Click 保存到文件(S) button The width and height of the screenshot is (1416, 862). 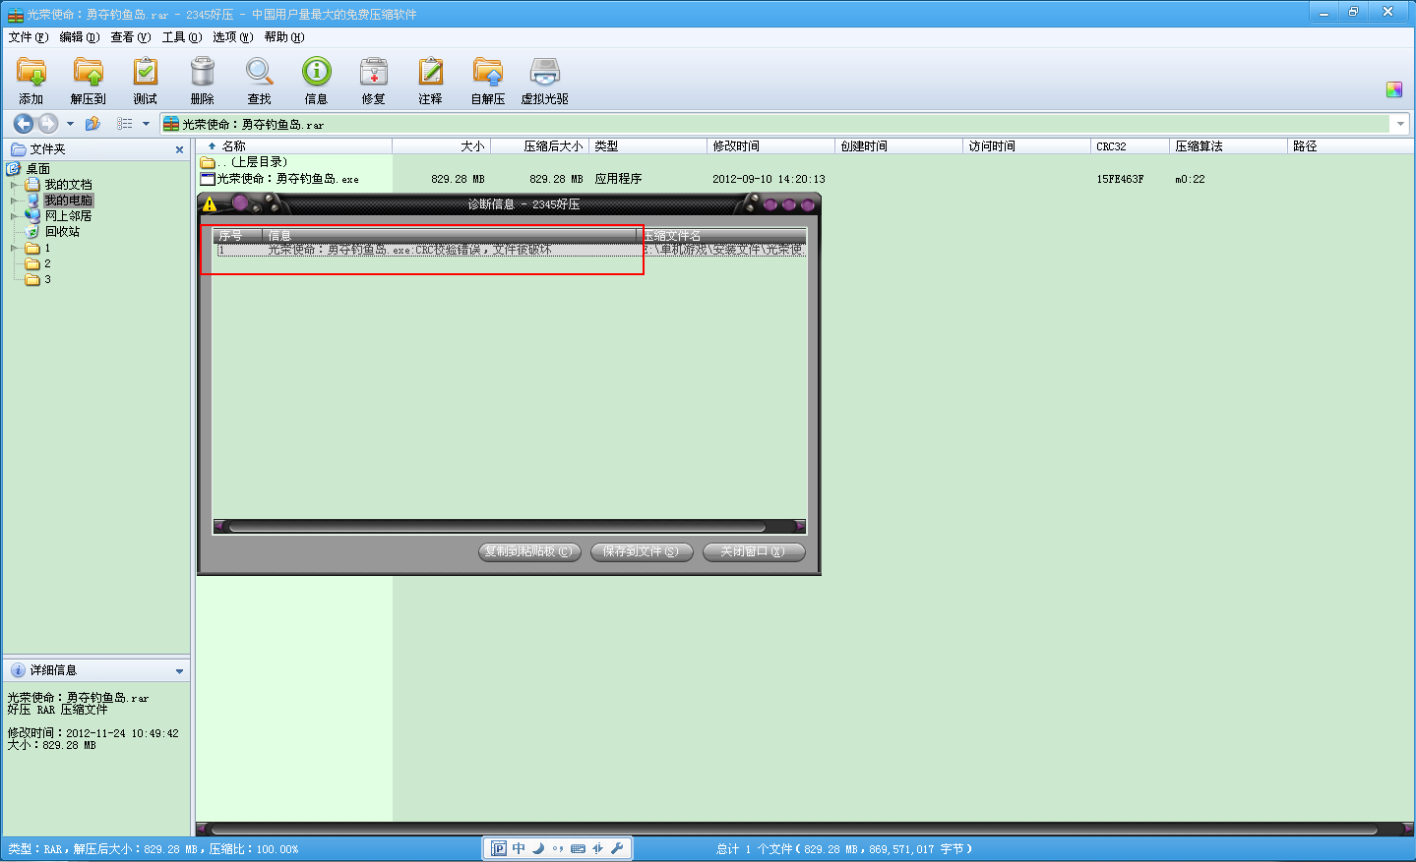click(x=642, y=551)
